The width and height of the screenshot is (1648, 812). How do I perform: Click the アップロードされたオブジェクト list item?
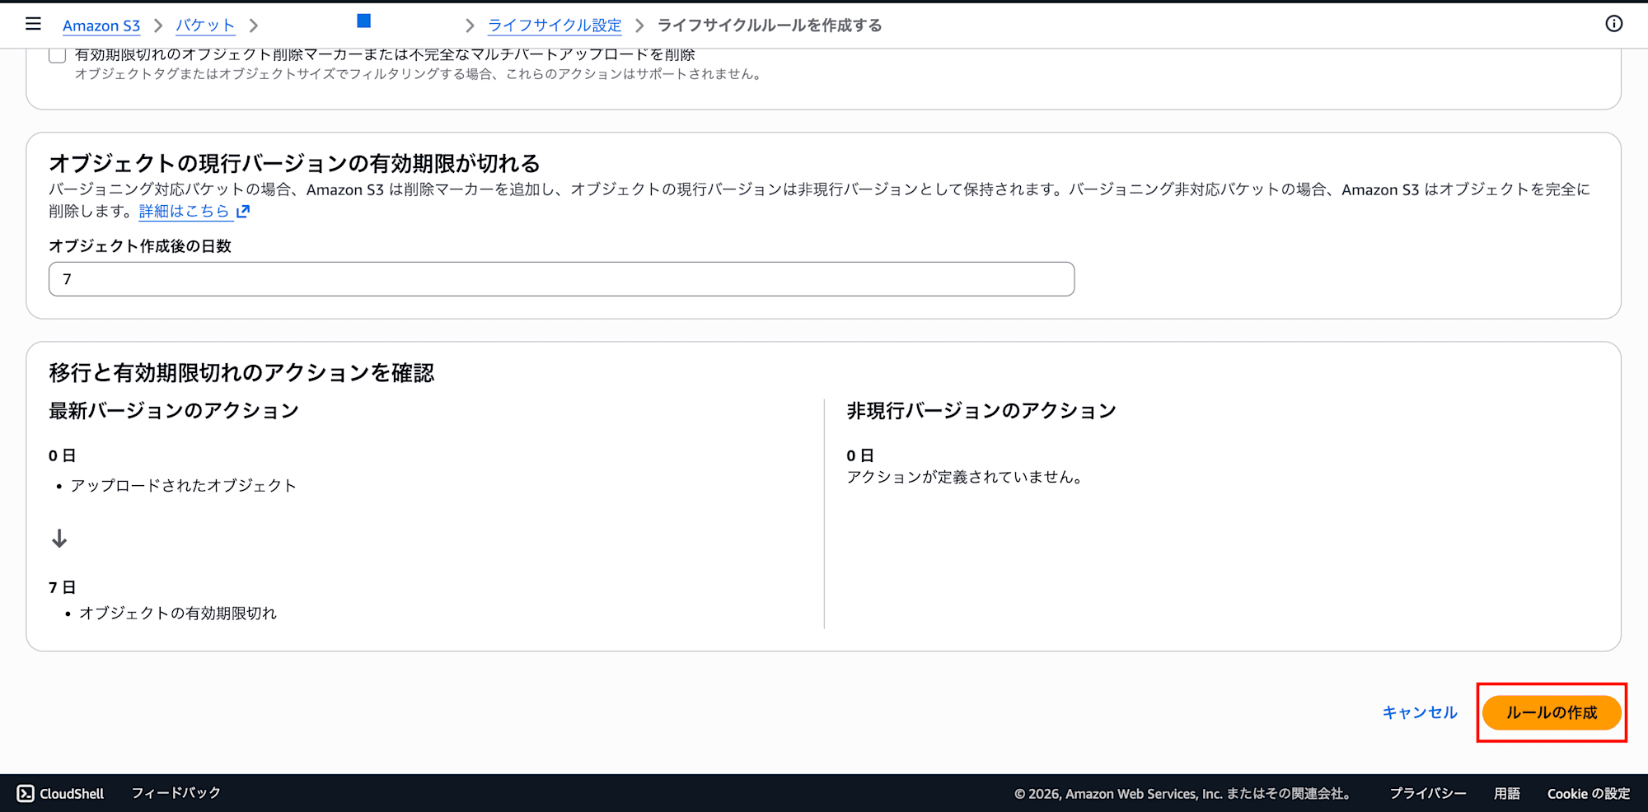pos(183,486)
